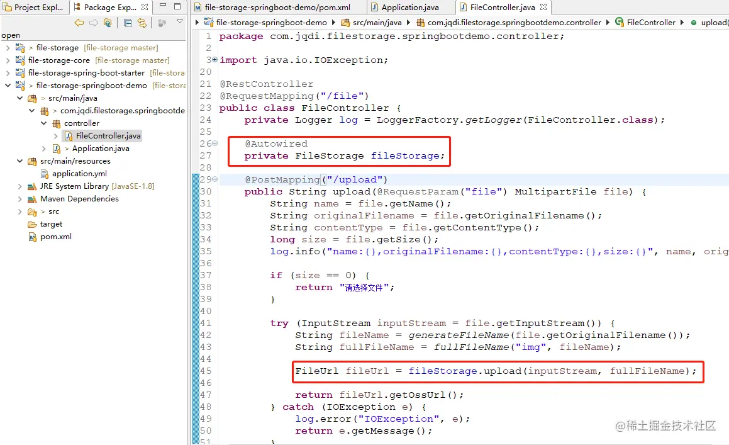The image size is (729, 445).
Task: Collapse the src/main/resources folder
Action: point(19,161)
